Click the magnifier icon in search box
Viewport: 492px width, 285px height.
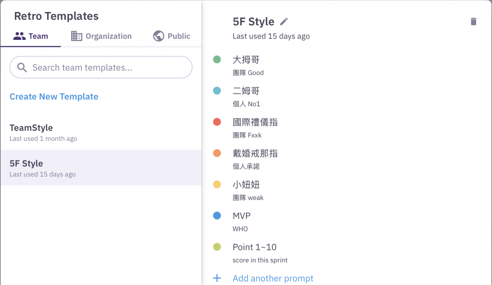coord(22,68)
